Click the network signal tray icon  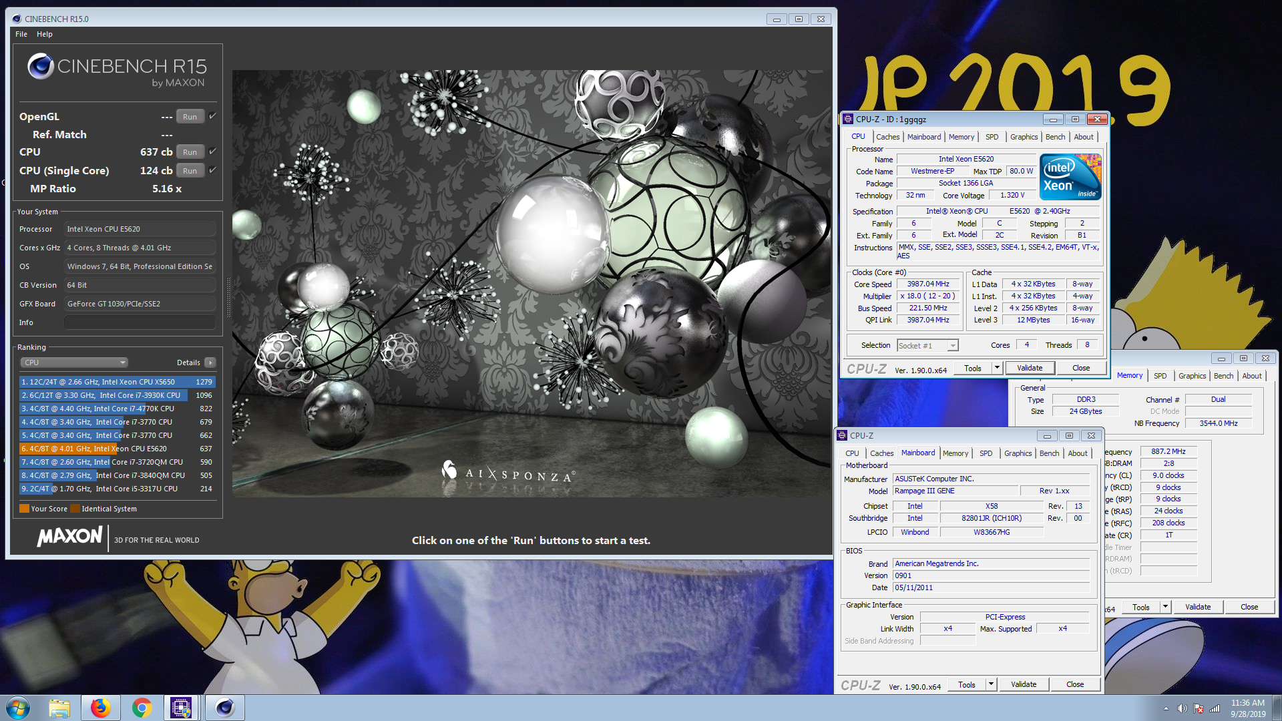point(1215,708)
